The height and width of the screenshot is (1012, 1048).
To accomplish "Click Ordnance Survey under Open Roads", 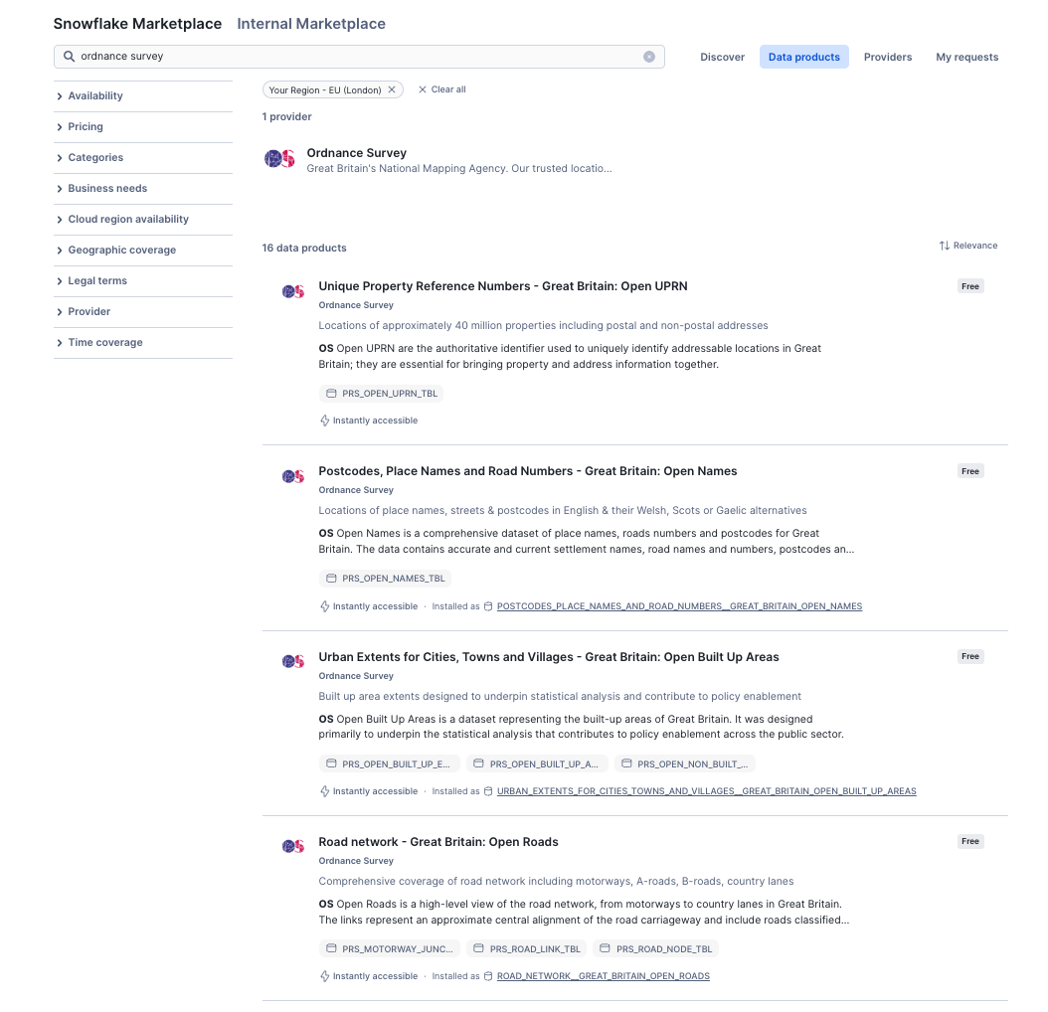I will (356, 861).
